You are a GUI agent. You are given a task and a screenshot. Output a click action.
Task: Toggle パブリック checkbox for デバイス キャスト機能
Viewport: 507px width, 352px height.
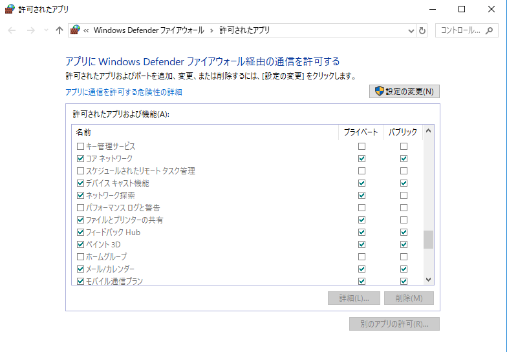[x=404, y=183]
